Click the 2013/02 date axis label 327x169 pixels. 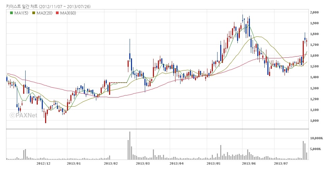point(111,163)
